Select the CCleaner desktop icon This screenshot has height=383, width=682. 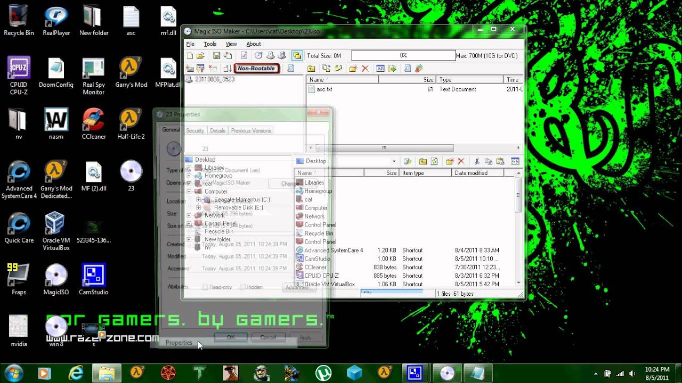93,124
